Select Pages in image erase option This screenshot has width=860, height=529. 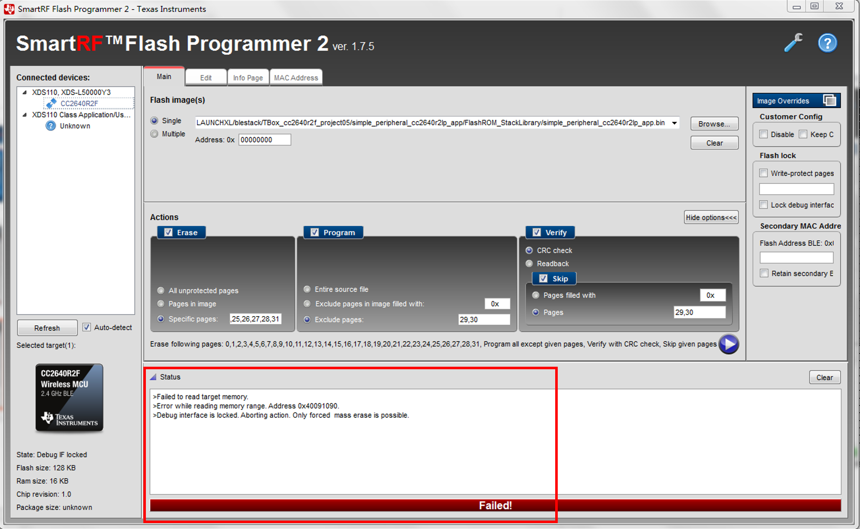[161, 303]
